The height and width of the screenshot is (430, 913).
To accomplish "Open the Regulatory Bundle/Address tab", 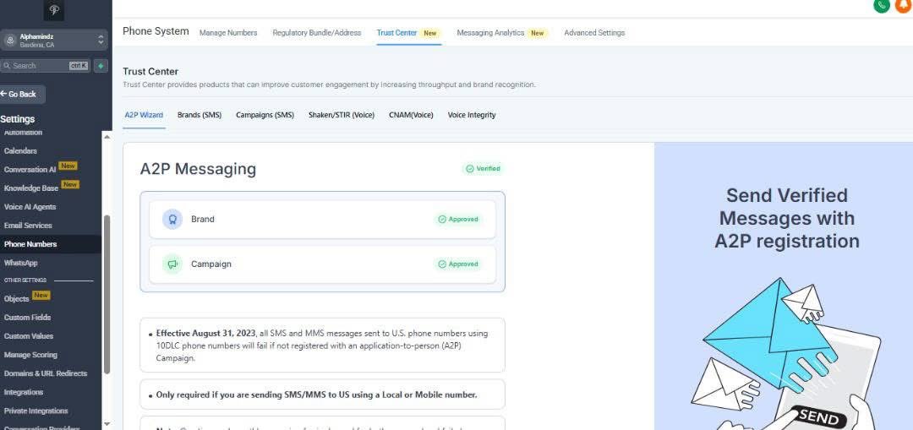I will tap(317, 33).
